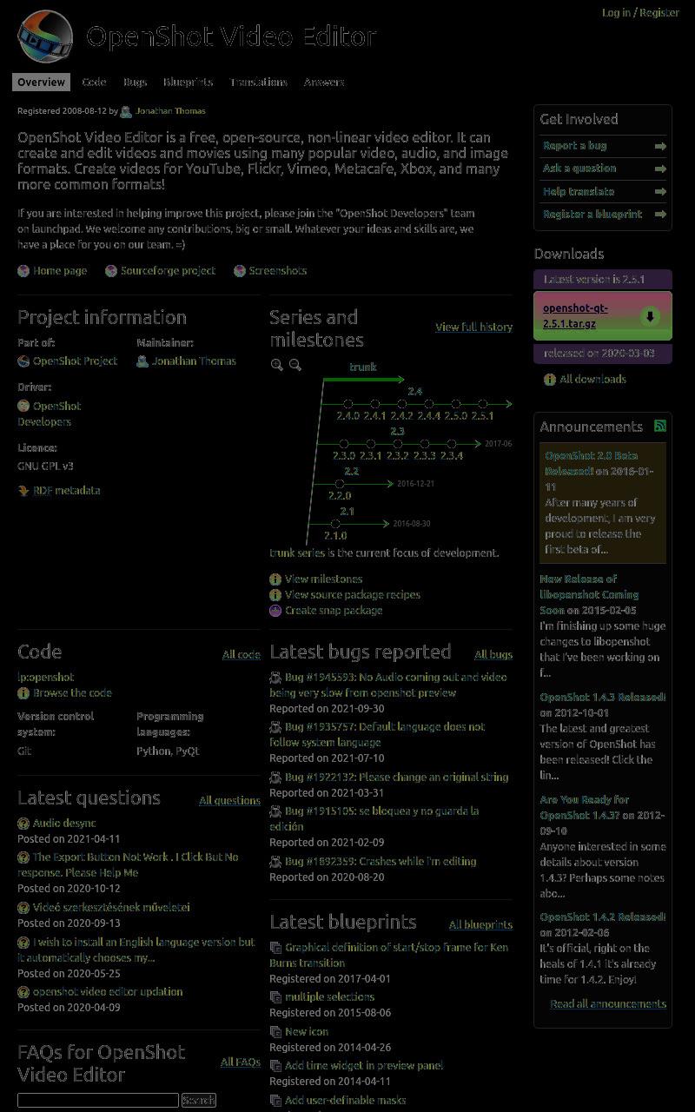Open the Bugs tab
Viewport: 695px width, 1112px height.
[135, 83]
